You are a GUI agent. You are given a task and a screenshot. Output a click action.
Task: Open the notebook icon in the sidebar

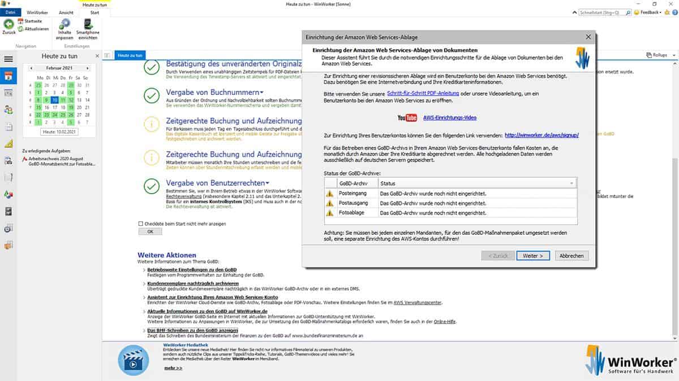click(8, 177)
